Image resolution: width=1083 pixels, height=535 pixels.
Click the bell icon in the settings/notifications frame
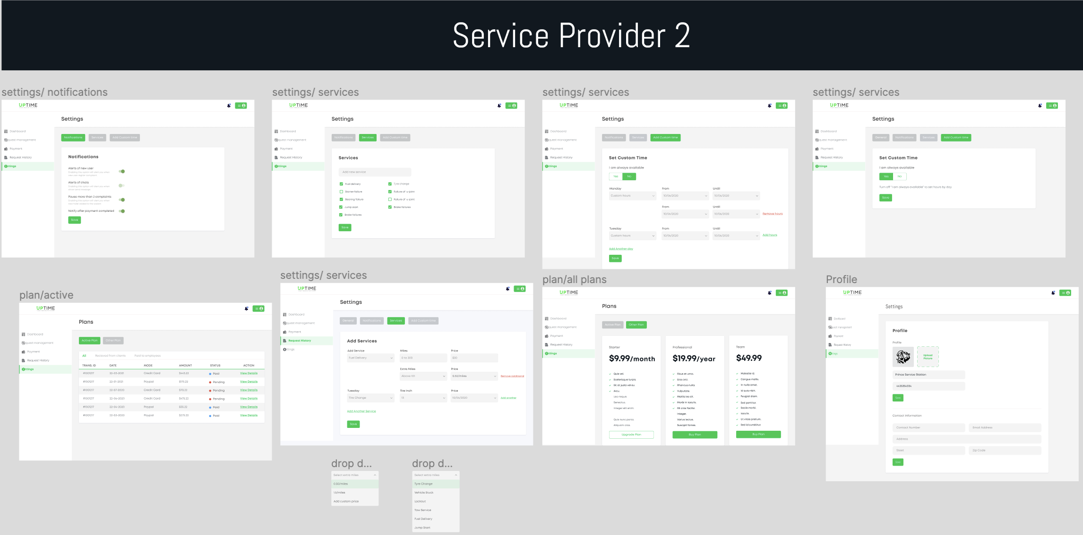(x=229, y=106)
